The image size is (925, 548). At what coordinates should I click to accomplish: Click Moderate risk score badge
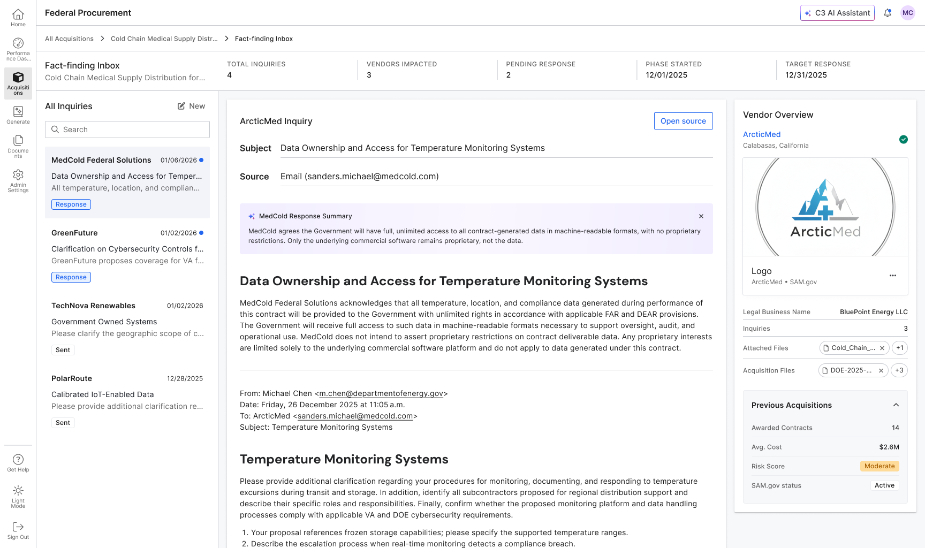pyautogui.click(x=879, y=466)
